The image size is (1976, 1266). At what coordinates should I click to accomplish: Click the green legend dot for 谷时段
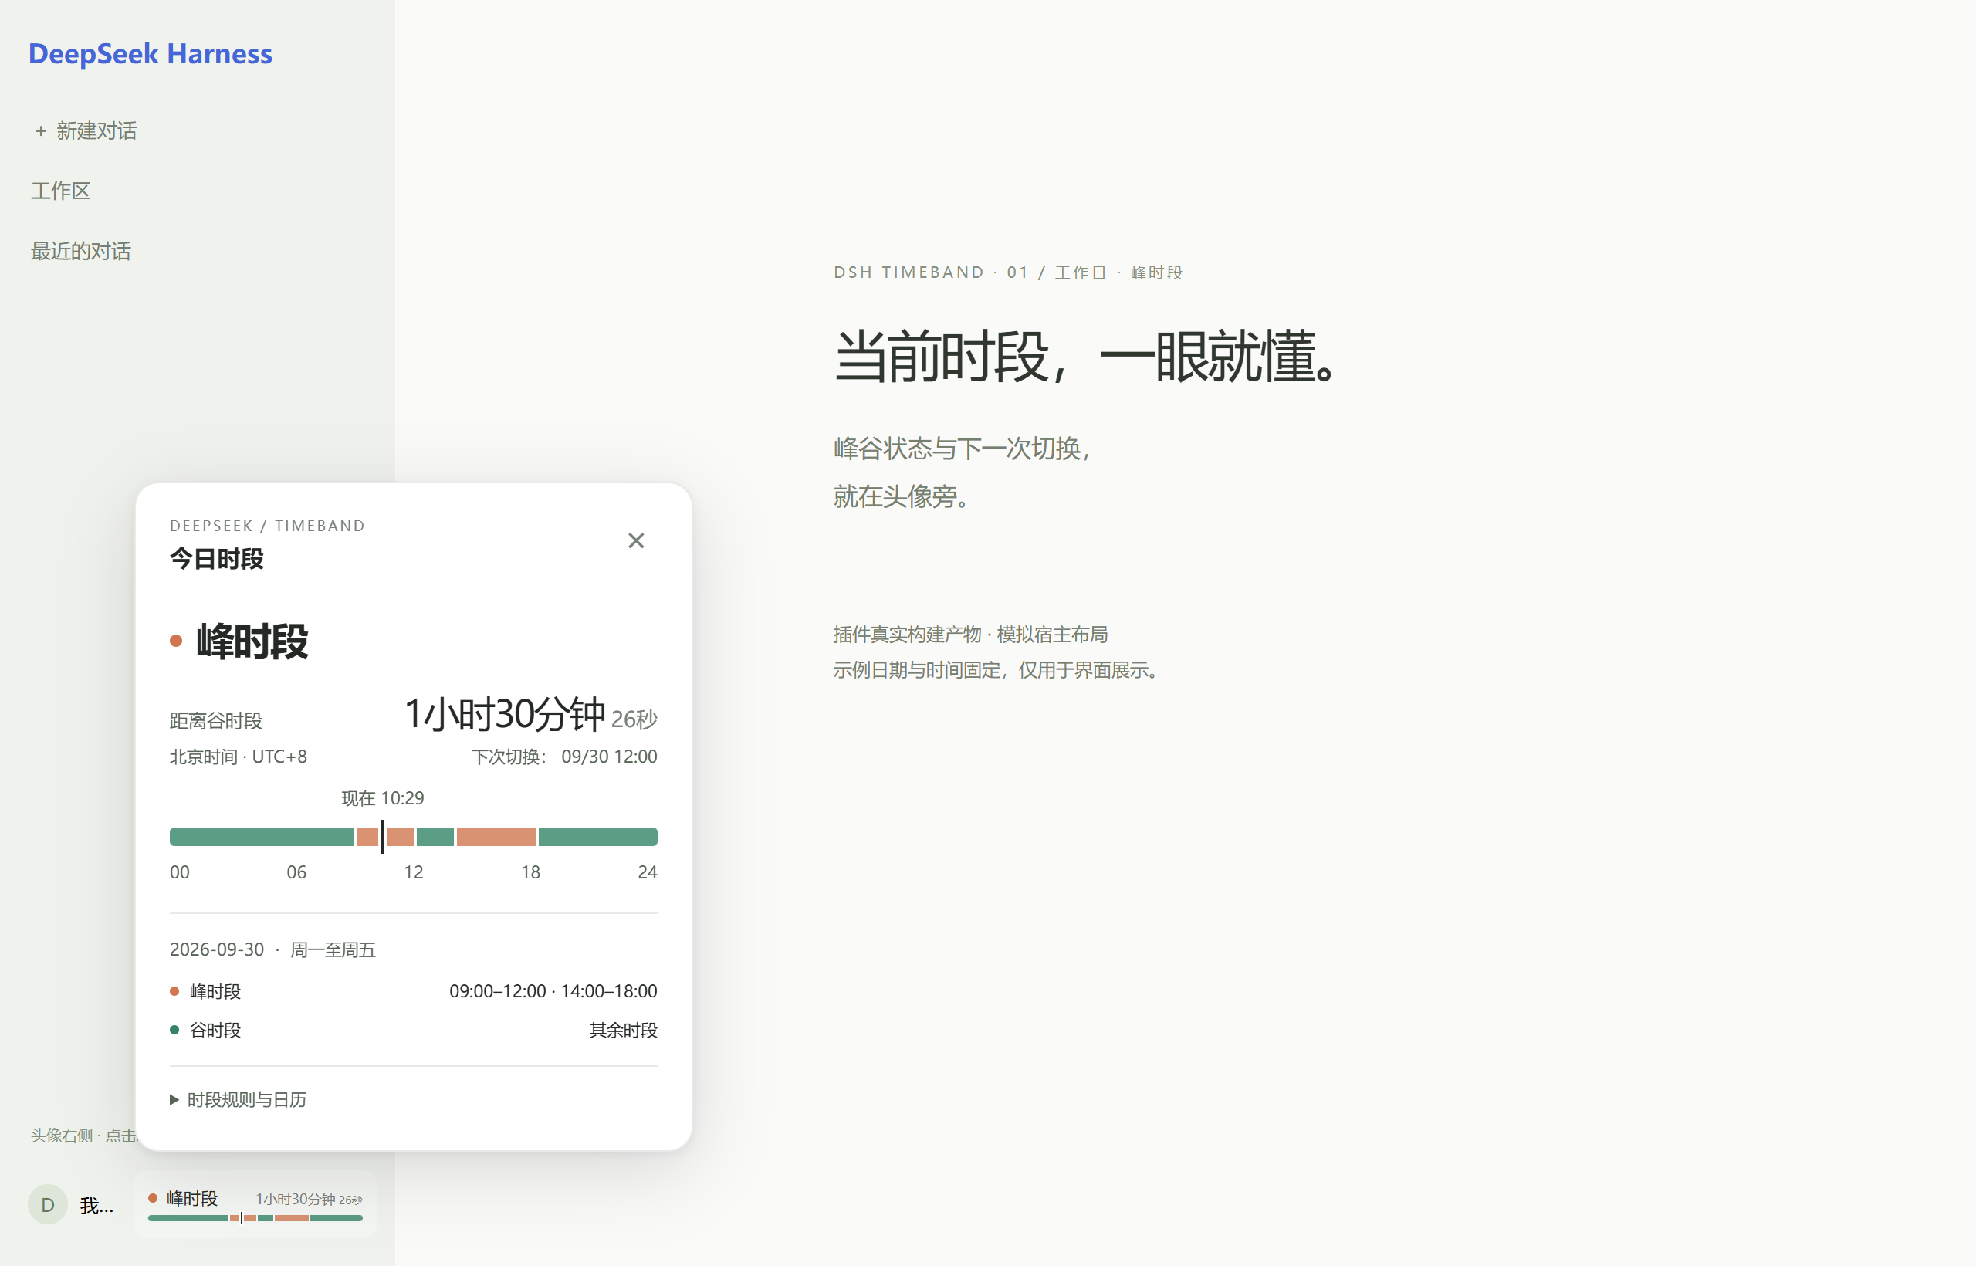[x=174, y=1030]
